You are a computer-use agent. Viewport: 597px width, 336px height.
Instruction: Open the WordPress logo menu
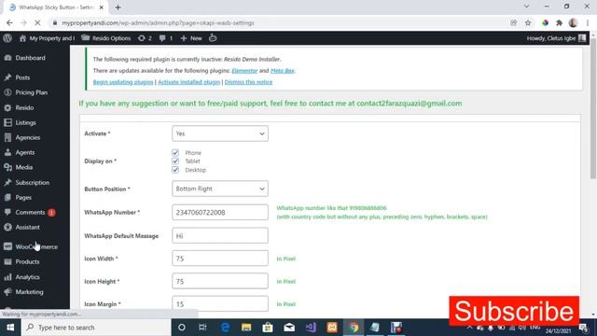[7, 38]
